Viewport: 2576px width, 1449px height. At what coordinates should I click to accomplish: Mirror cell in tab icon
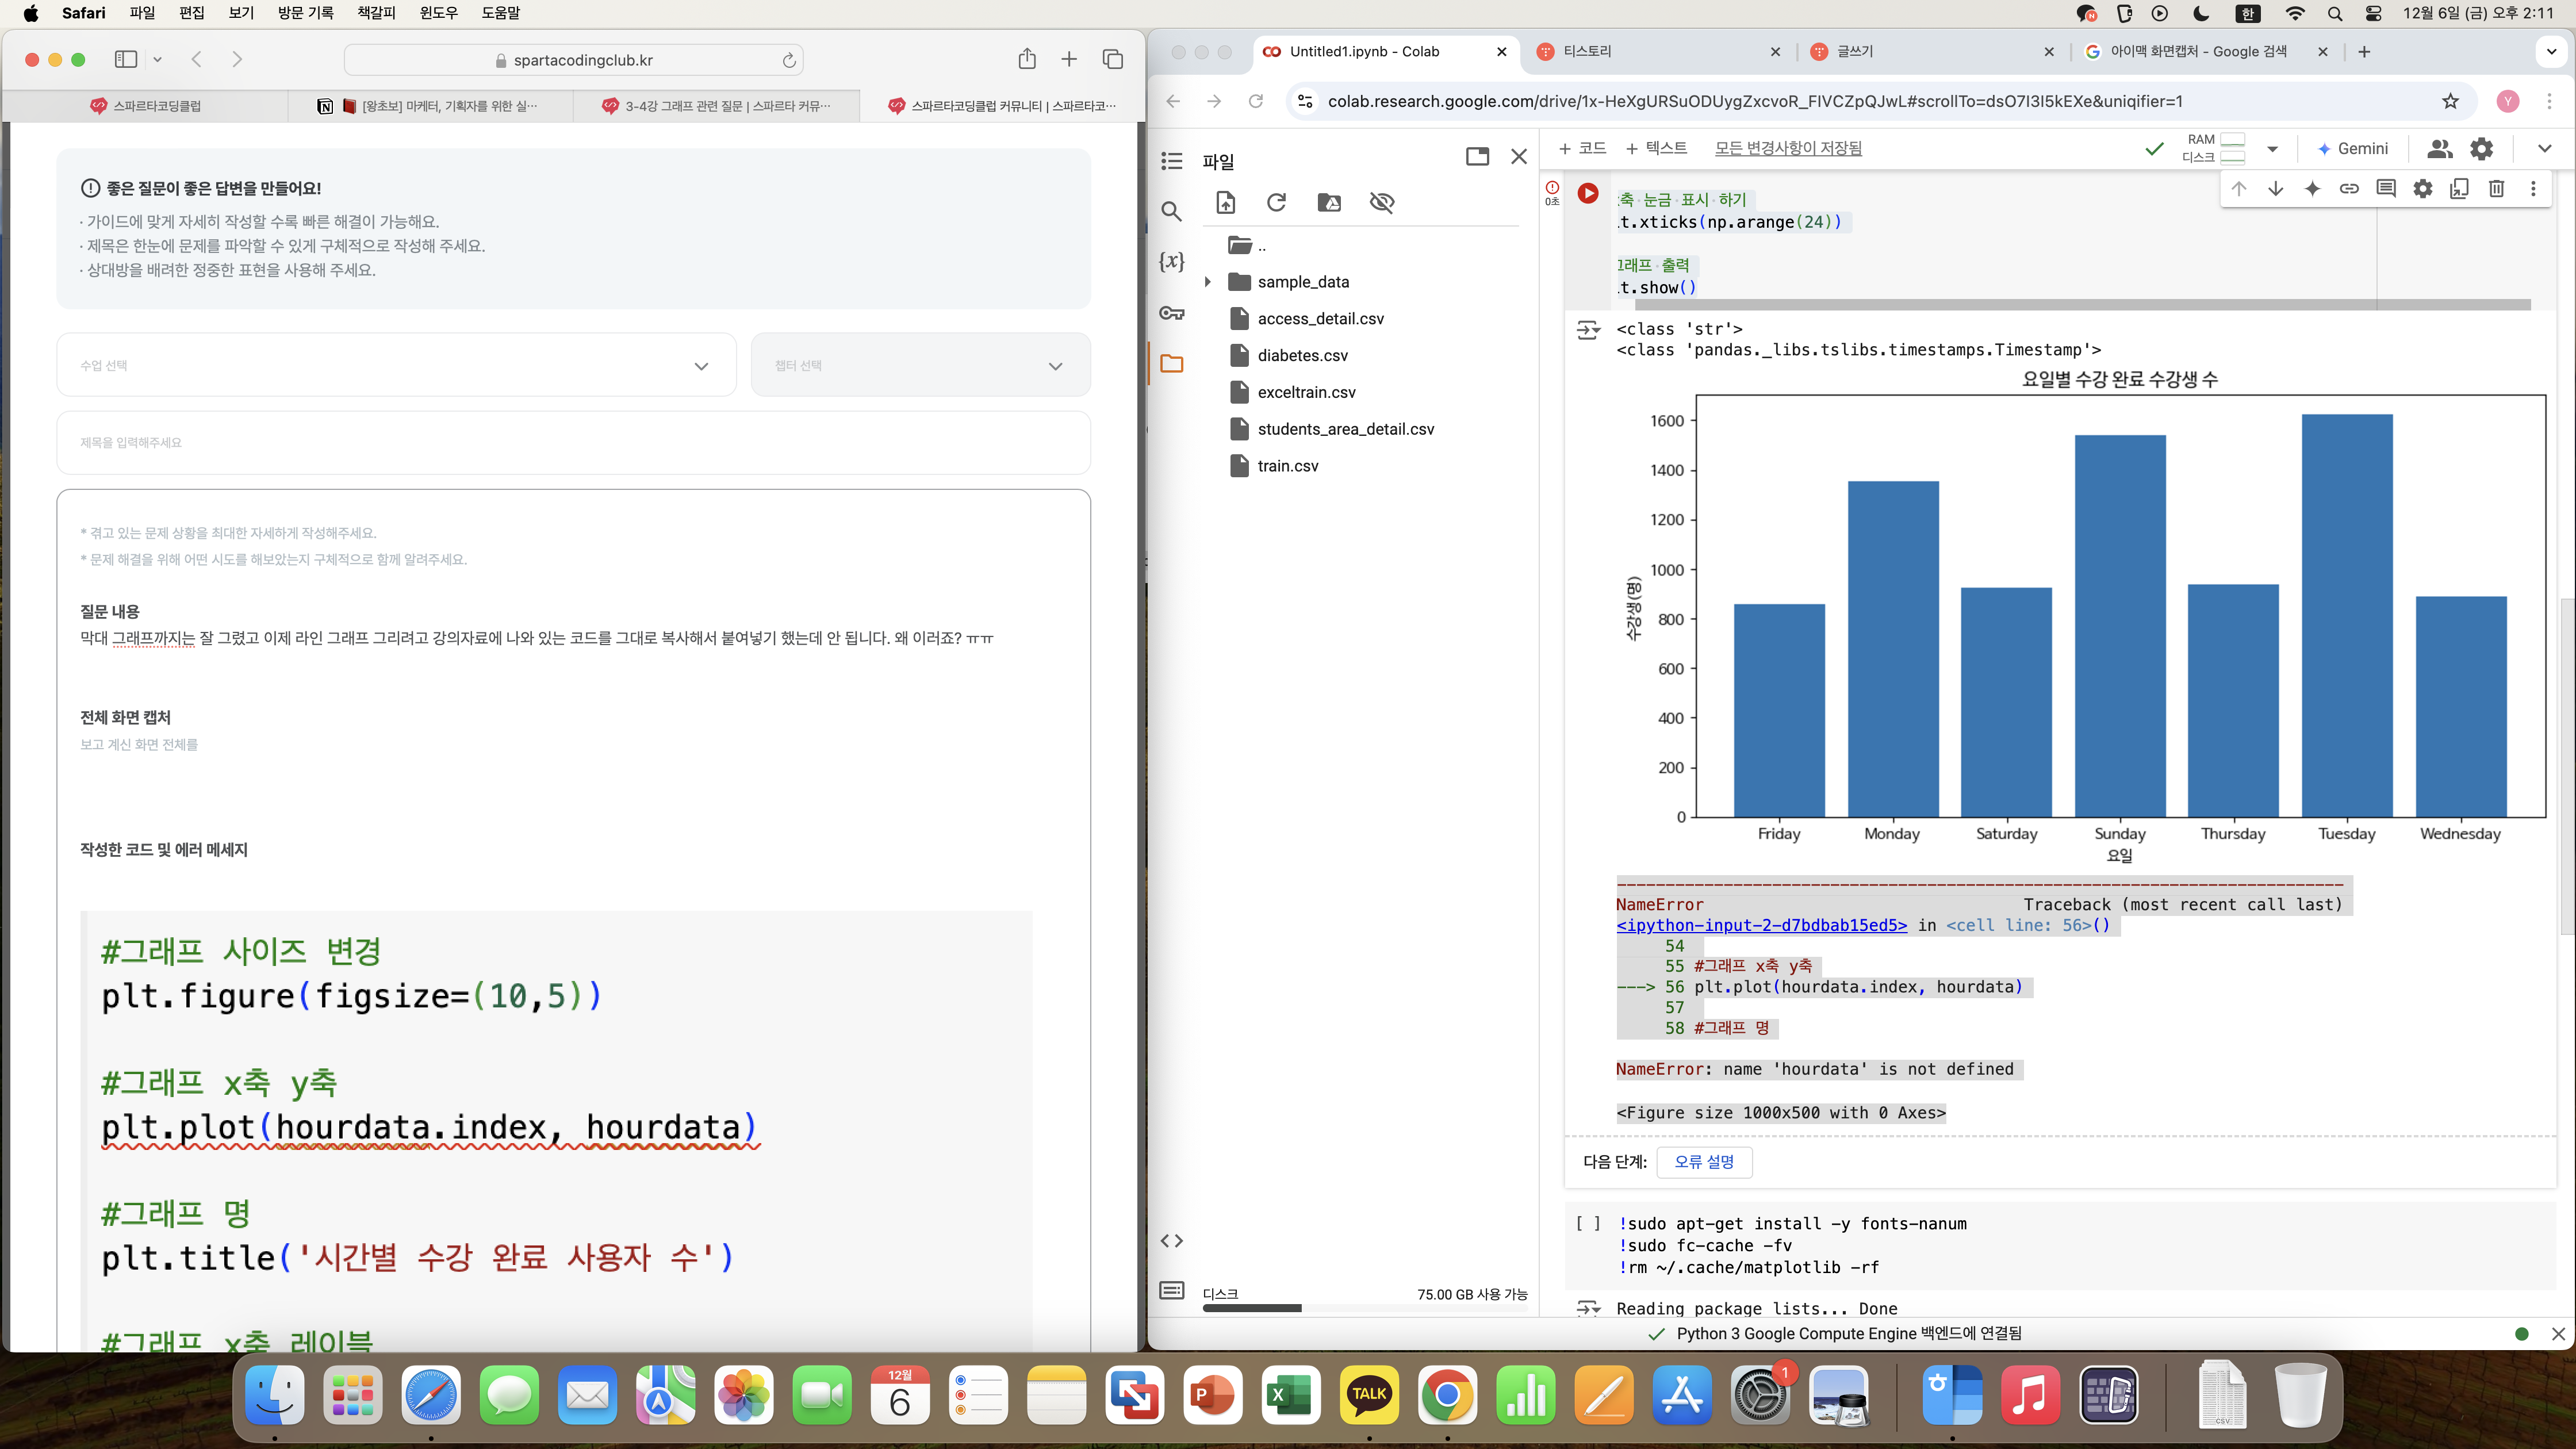[x=2459, y=188]
